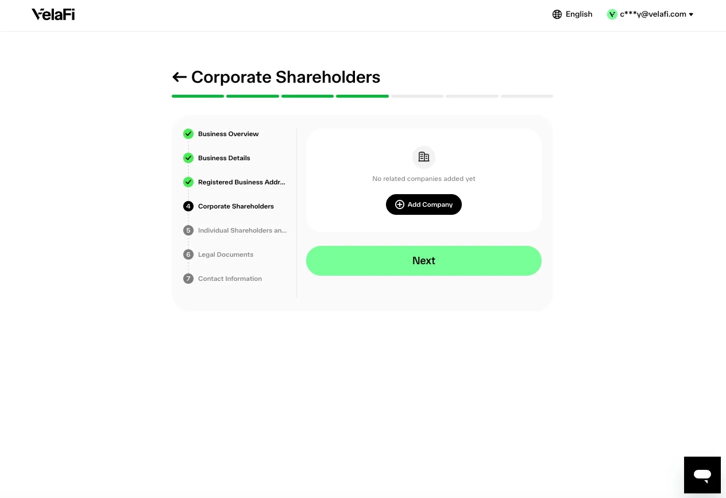Screen dimensions: 726x498
Task: Click the green account avatar icon
Action: click(x=612, y=14)
